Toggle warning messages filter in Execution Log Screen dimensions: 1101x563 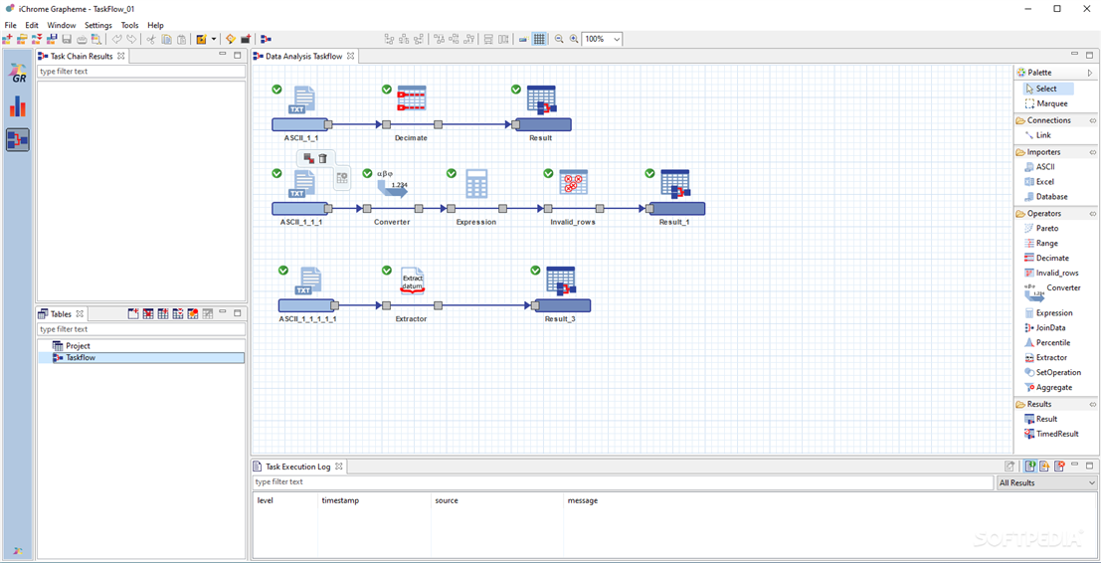[1045, 466]
